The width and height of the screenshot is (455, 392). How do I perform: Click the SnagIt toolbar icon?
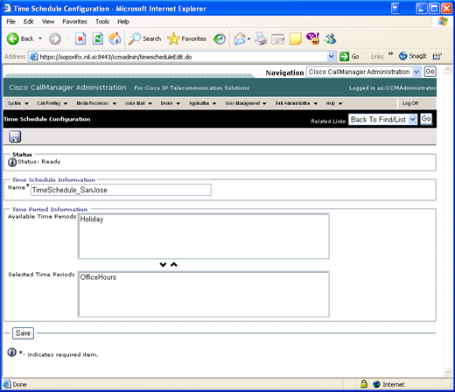click(412, 56)
